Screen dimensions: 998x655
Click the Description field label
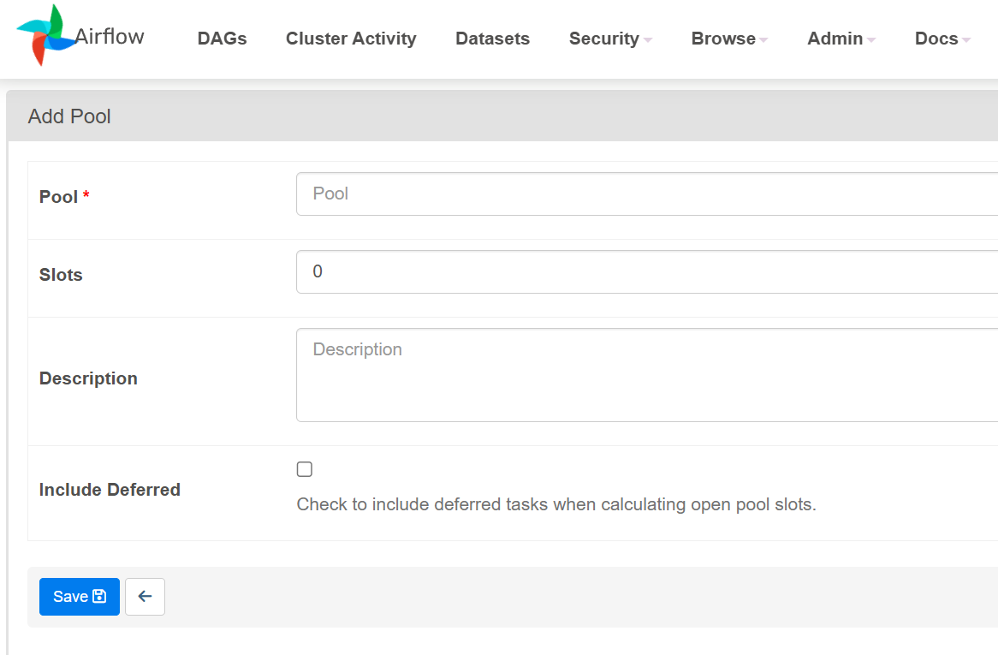(x=88, y=378)
